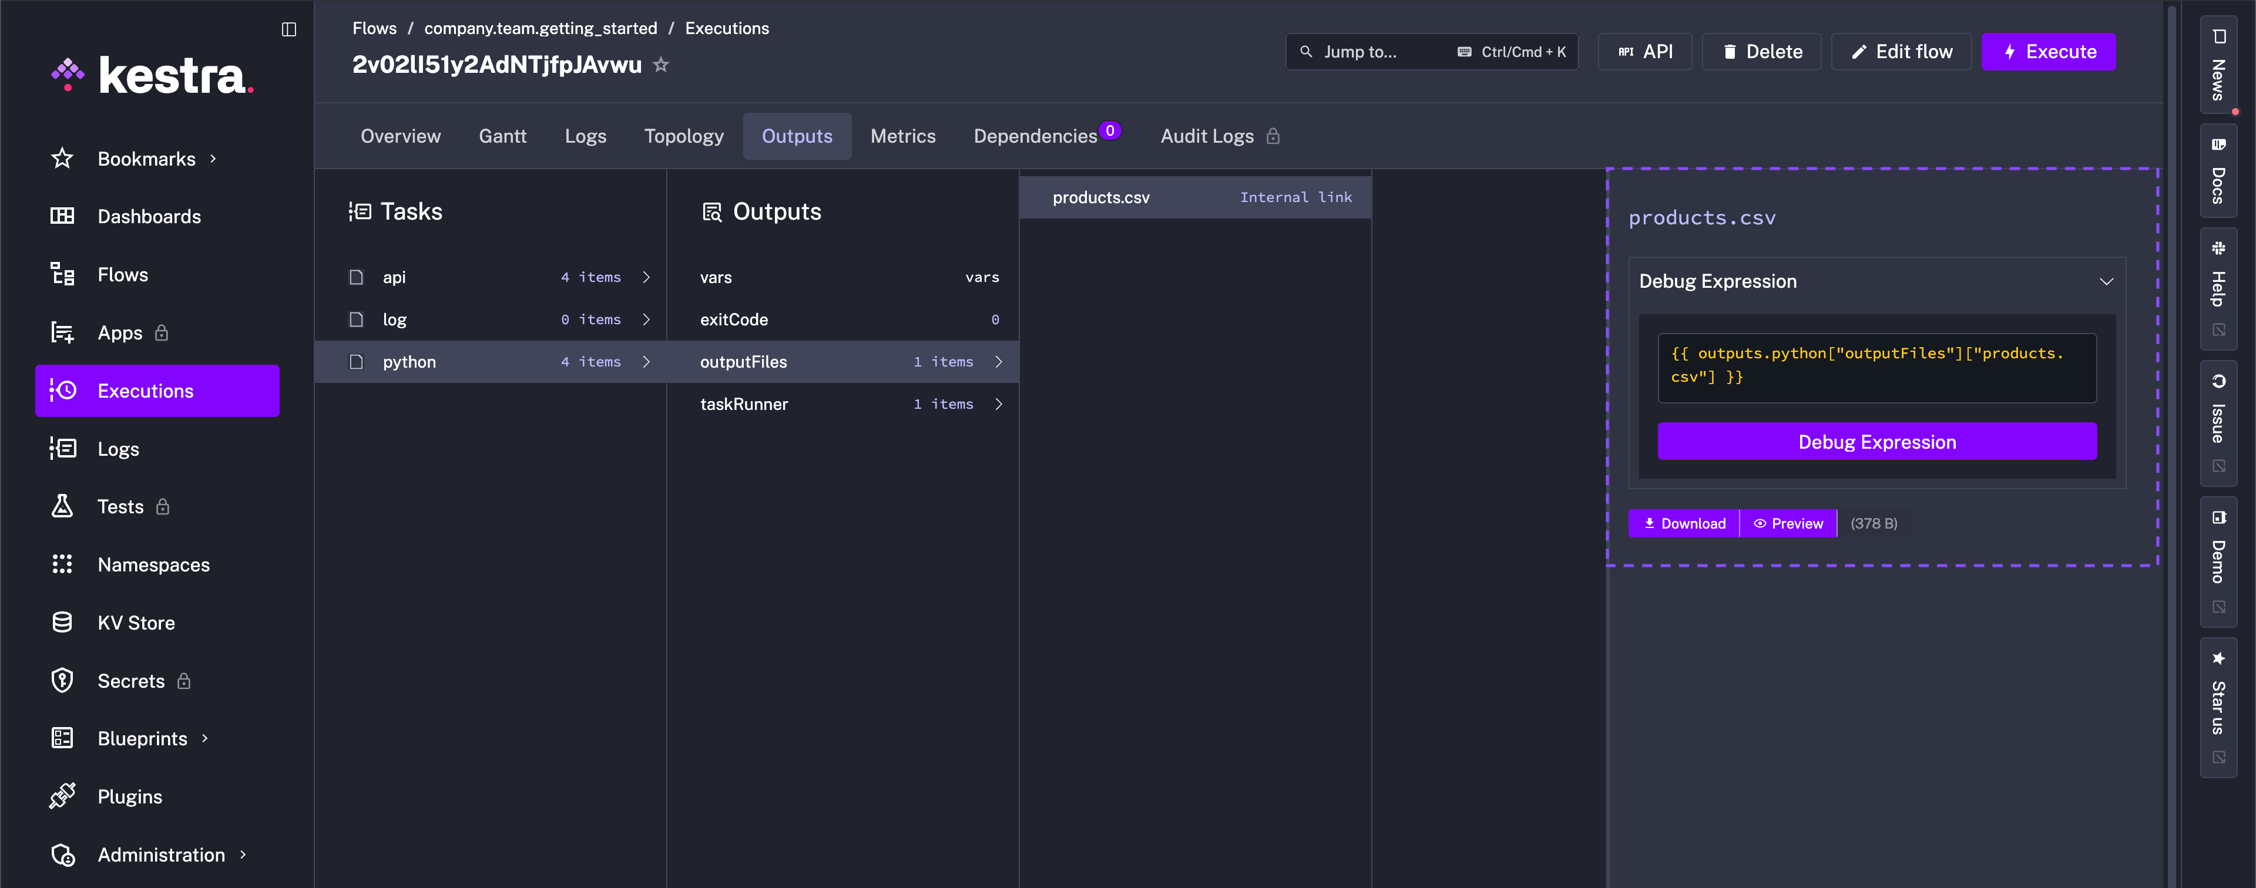This screenshot has width=2256, height=888.
Task: Switch to the Topology tab
Action: pyautogui.click(x=683, y=136)
